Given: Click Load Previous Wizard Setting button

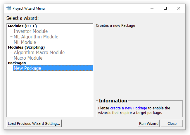Looking at the screenshot, I should (x=34, y=123).
